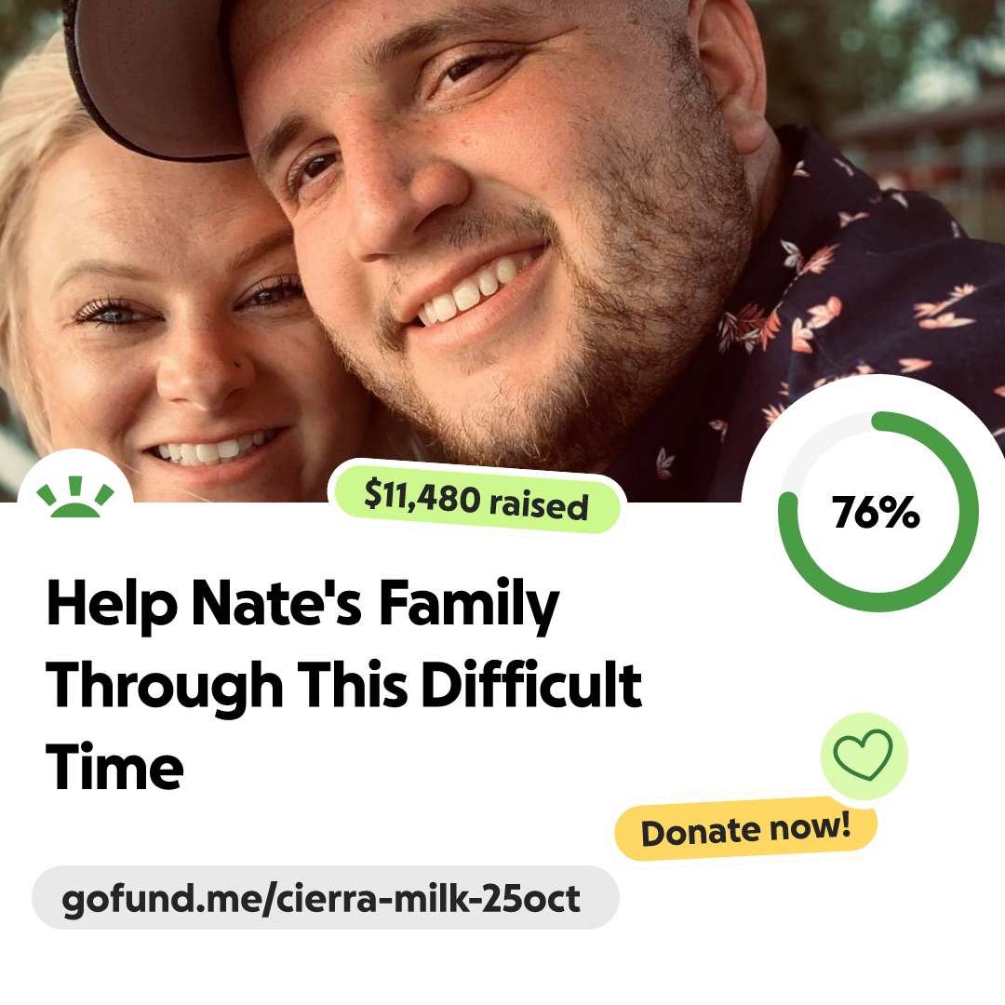Click the "Help Nate's Family" title line
Viewport: 1005px width, 1005px height.
pos(303,604)
